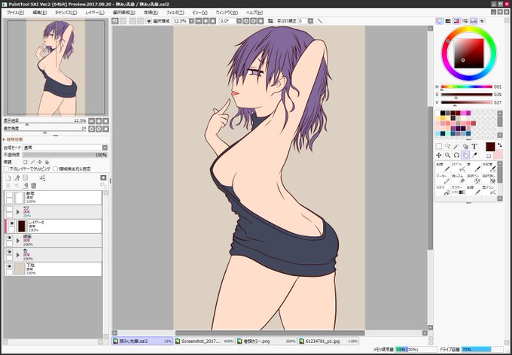The image size is (512, 355).
Task: Toggle the RGB slider panel
Action: pos(448,21)
